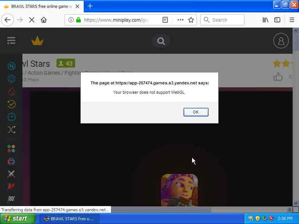Click the 2:06 PM system clock
The image size is (299, 224).
click(285, 218)
